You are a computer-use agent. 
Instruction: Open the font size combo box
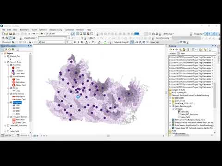click(x=69, y=42)
